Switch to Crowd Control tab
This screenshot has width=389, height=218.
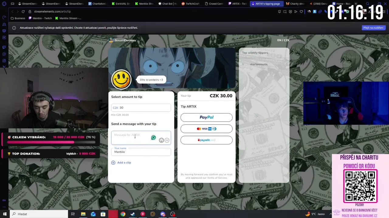[x=214, y=4]
